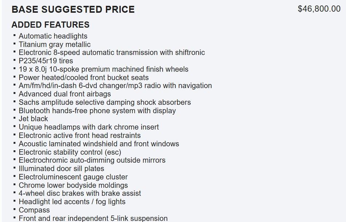Screen dimensions: 346x222
Task: Select Sachs amplitude selective damping shock absorbers
Action: [105, 102]
